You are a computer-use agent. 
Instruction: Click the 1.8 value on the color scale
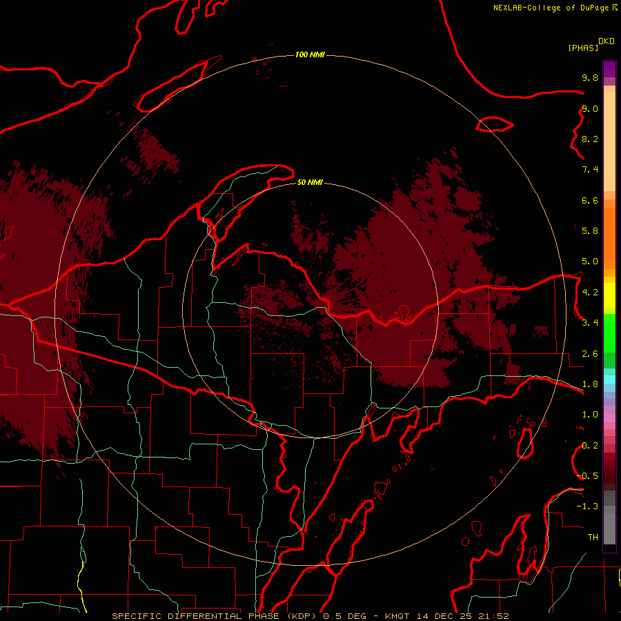point(590,384)
